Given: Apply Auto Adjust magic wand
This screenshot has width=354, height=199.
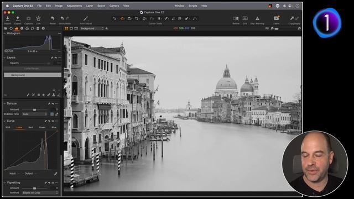Looking at the screenshot, I should click(86, 18).
